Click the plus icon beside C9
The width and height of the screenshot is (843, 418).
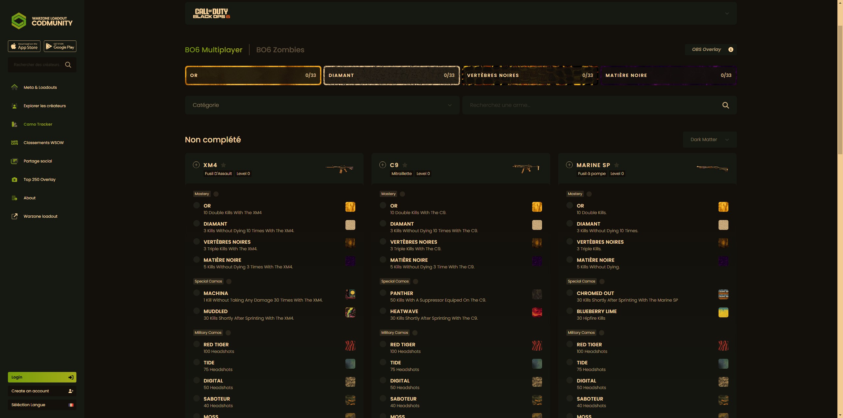(383, 165)
